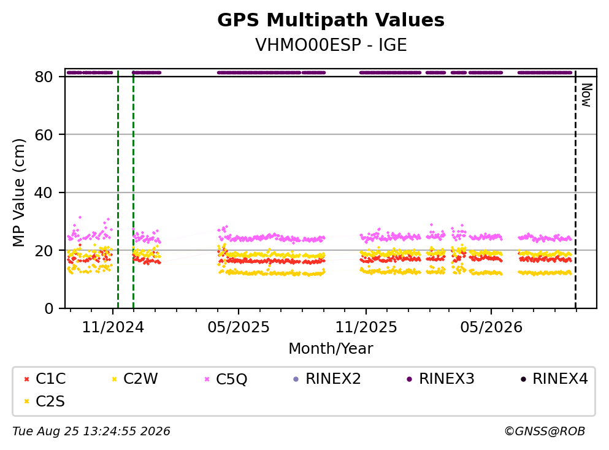The width and height of the screenshot is (609, 450).
Task: Select the RINEX4 legend label
Action: (560, 379)
